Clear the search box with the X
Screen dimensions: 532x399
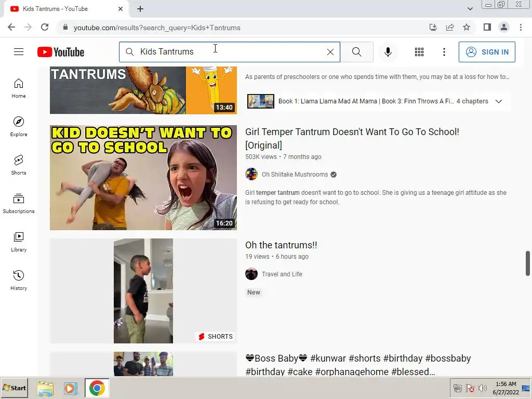pos(330,52)
